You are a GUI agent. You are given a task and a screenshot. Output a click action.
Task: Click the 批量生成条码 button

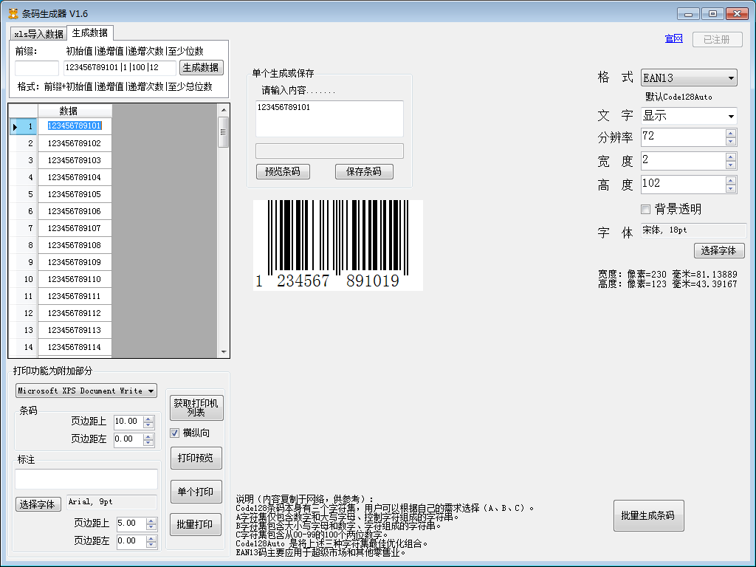(x=648, y=515)
